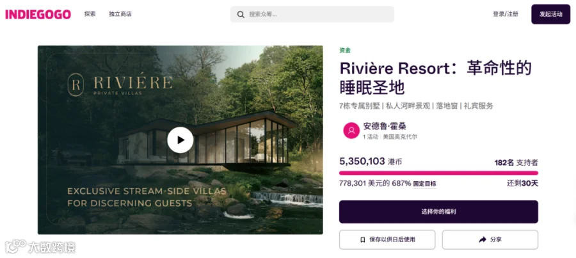This screenshot has width=576, height=258.
Task: Click the pink campaigner avatar icon
Action: (x=351, y=131)
